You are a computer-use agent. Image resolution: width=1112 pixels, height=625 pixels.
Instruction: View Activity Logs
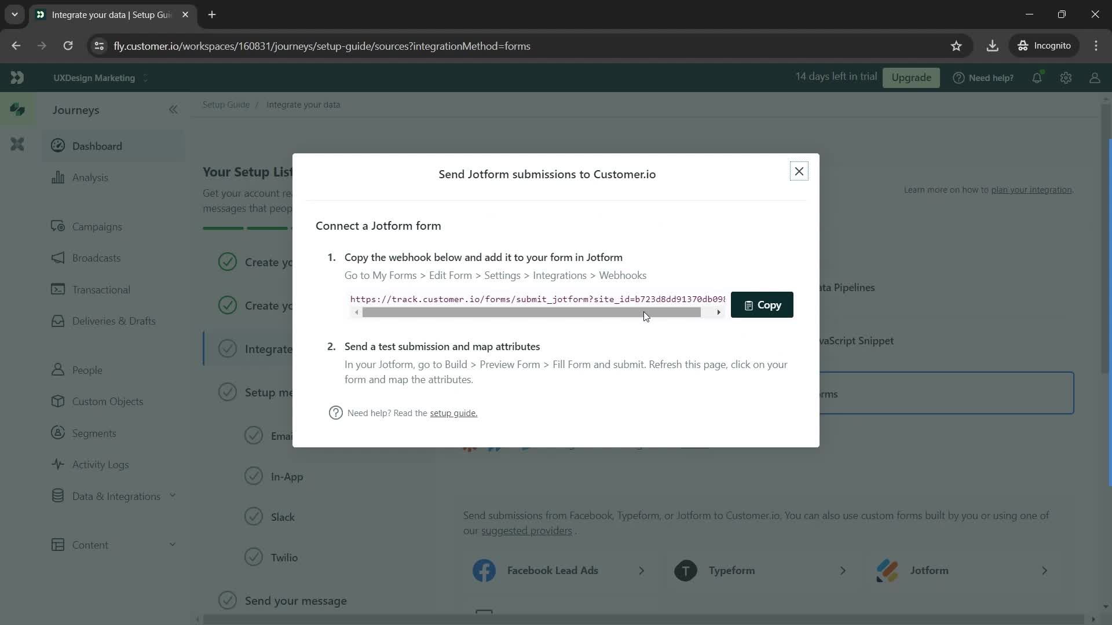113,465
